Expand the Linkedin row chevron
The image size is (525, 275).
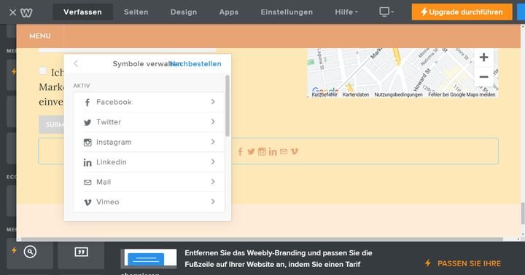[x=213, y=162]
